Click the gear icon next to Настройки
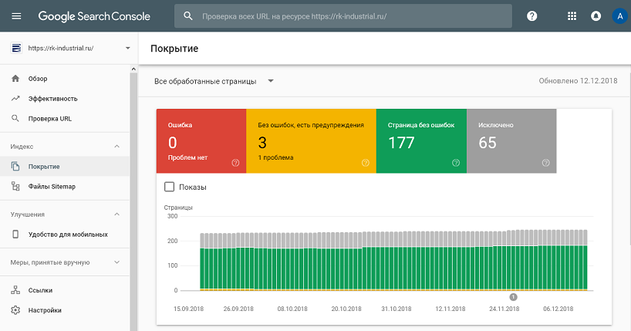This screenshot has width=631, height=331. (15, 310)
